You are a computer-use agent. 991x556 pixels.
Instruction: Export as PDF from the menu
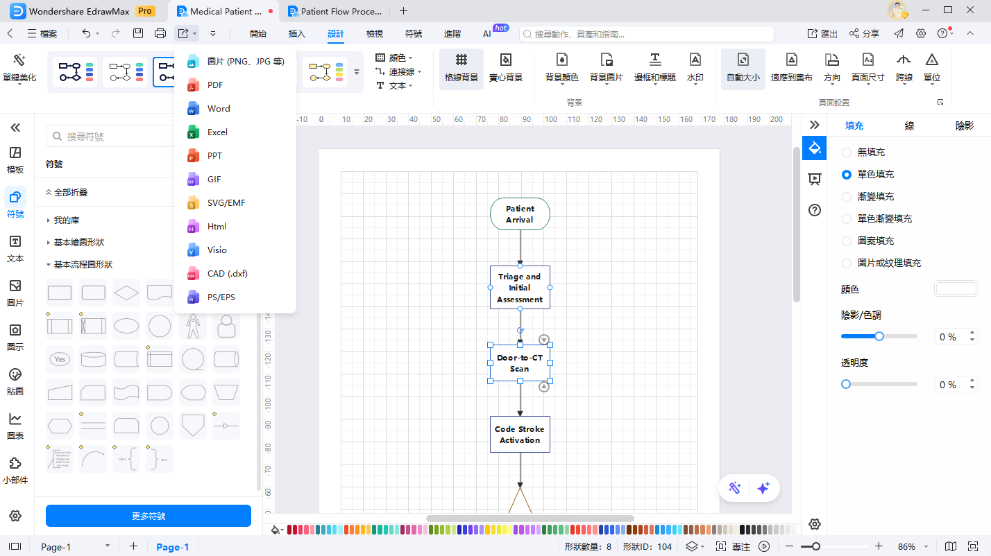click(x=215, y=85)
